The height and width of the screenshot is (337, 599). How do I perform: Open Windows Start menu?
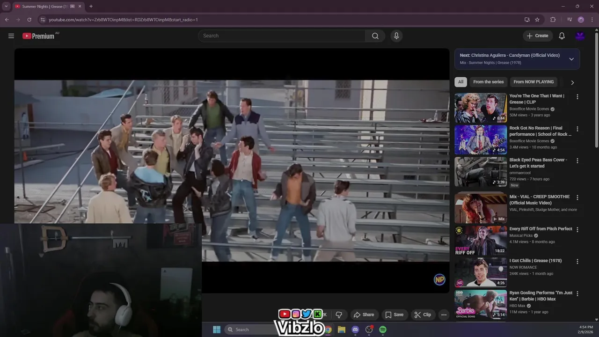tap(217, 330)
